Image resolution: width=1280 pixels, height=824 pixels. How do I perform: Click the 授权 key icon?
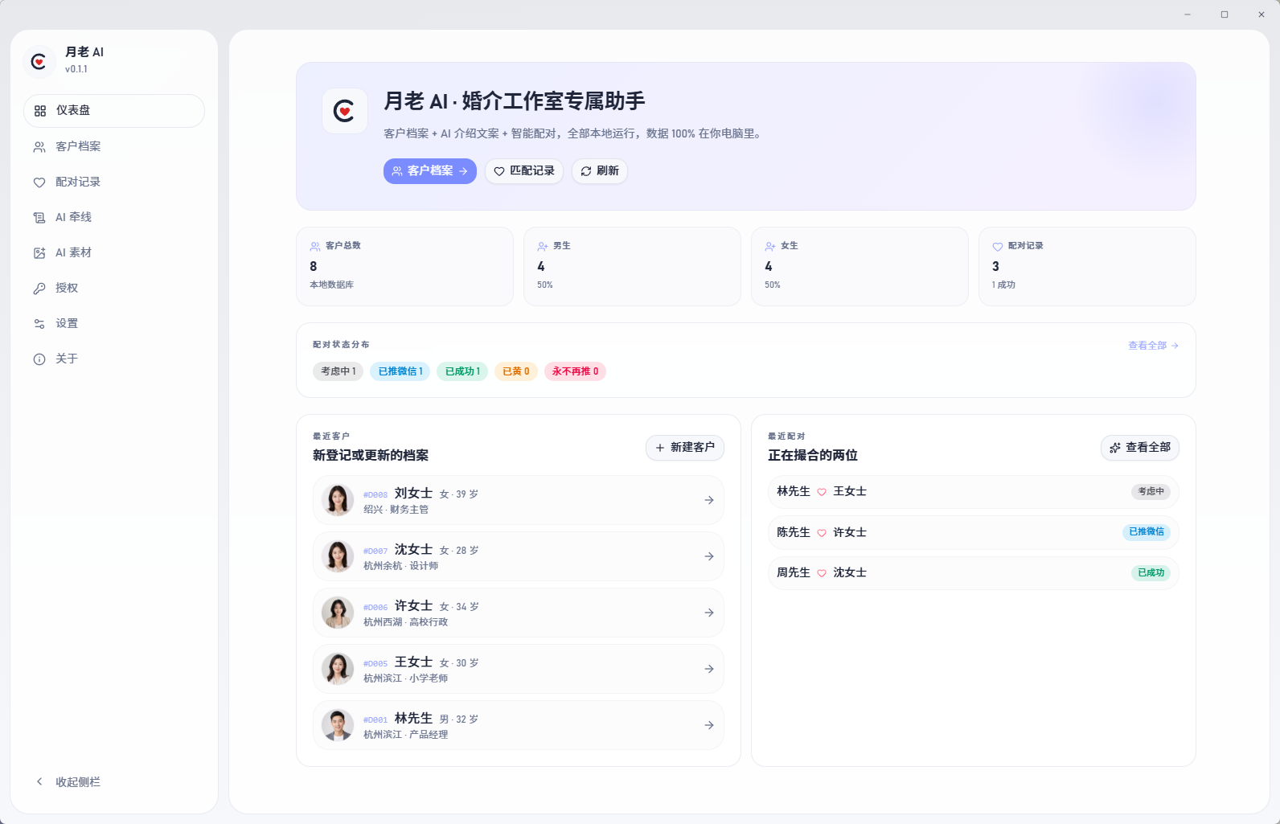tap(39, 289)
